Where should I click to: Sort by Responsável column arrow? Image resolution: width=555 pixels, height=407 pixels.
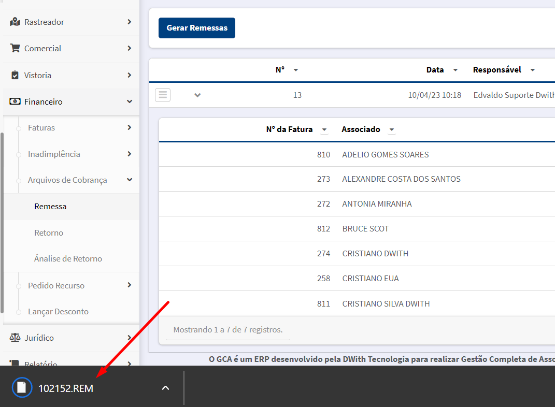click(533, 70)
